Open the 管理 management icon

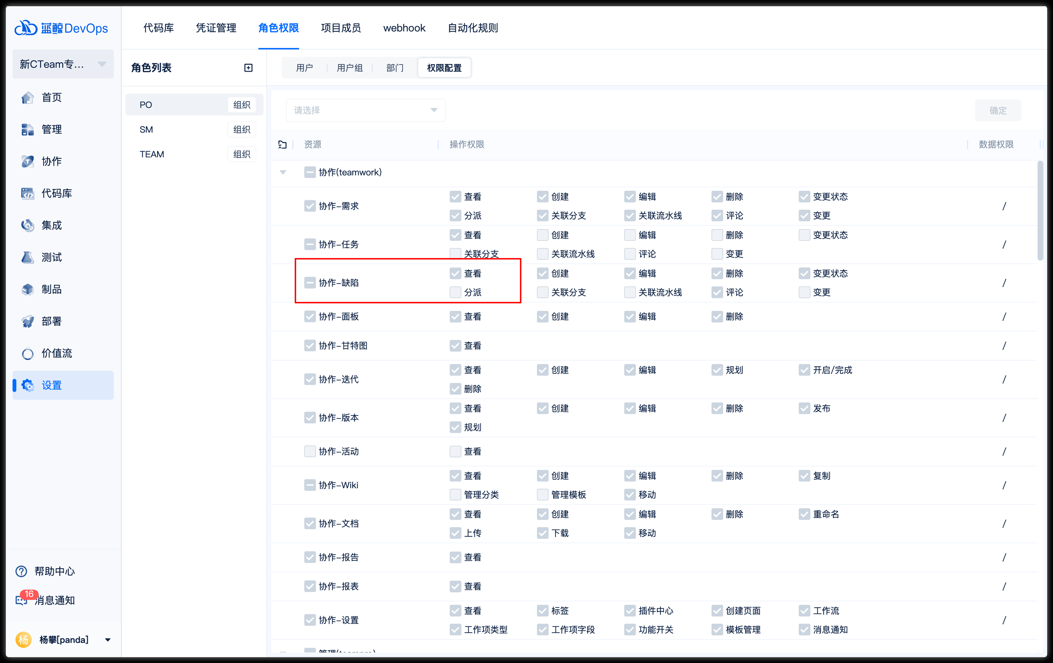tap(27, 129)
